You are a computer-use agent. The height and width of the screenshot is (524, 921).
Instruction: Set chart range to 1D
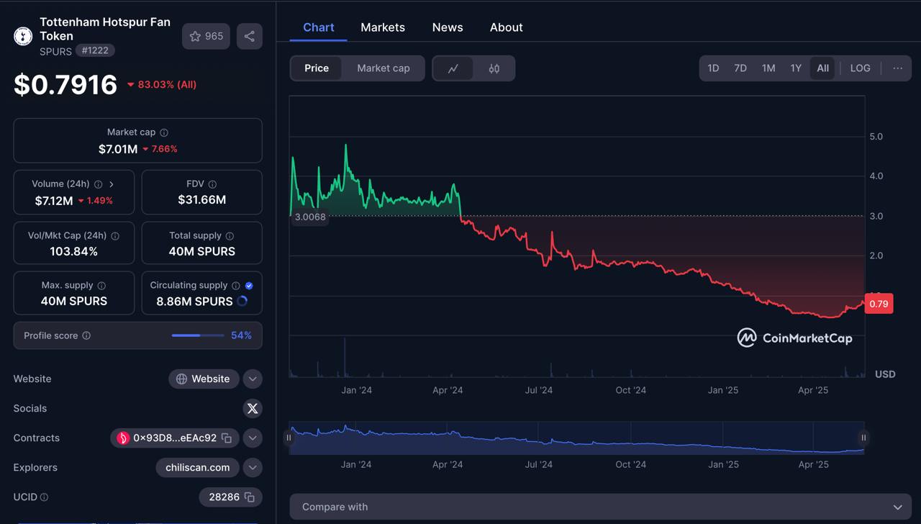coord(713,68)
